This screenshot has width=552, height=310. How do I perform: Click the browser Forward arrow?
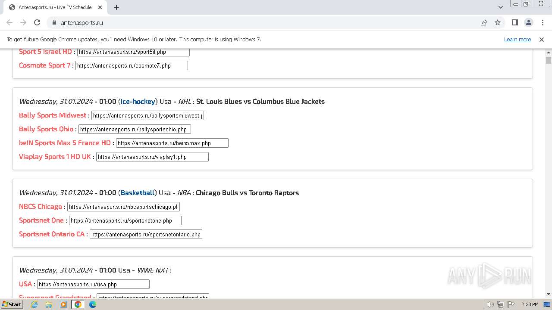[23, 22]
